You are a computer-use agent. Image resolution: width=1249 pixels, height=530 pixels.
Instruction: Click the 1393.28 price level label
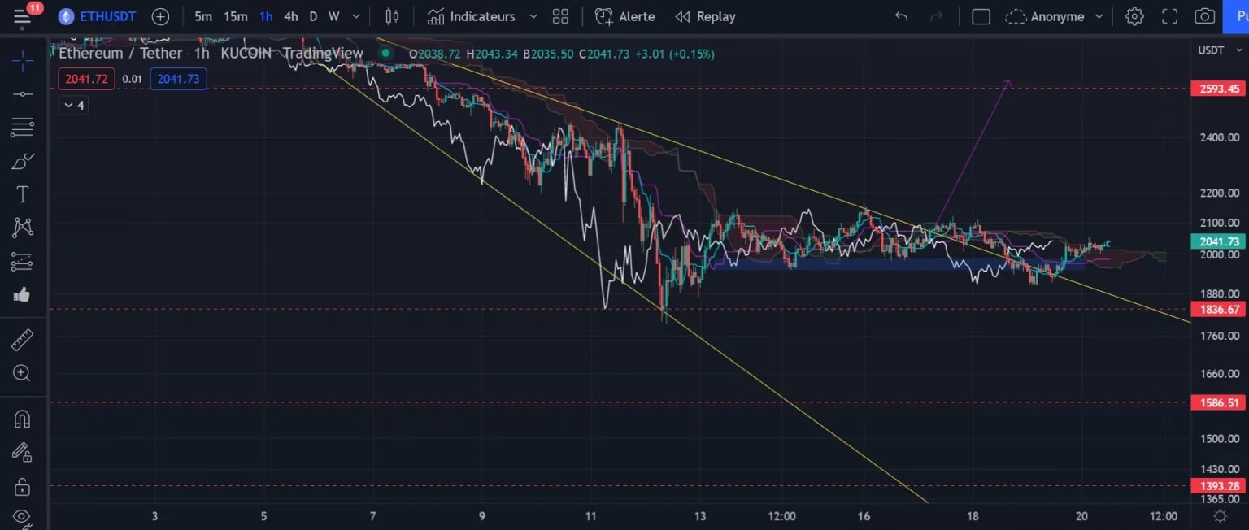click(x=1217, y=486)
